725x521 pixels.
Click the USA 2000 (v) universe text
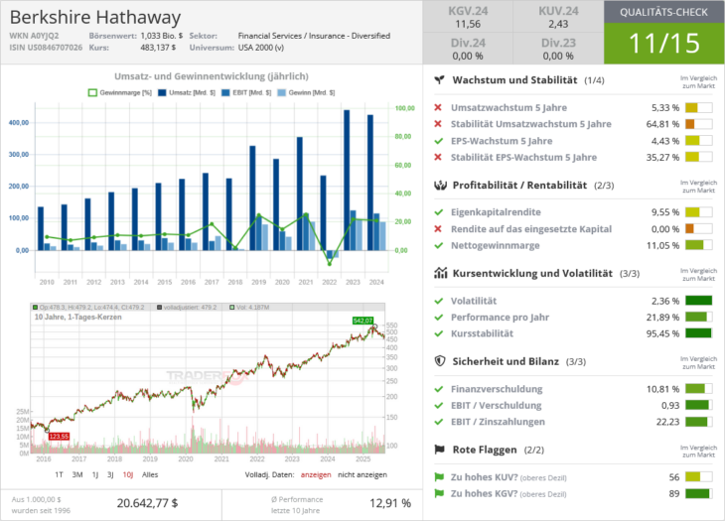[261, 47]
